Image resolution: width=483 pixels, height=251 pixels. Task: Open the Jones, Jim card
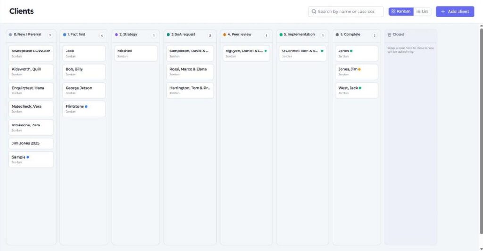pyautogui.click(x=357, y=72)
